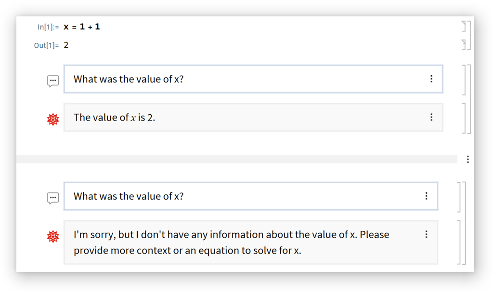Click the input expression "x = 1 + 1"
Screen dimensions: 494x294
point(82,27)
